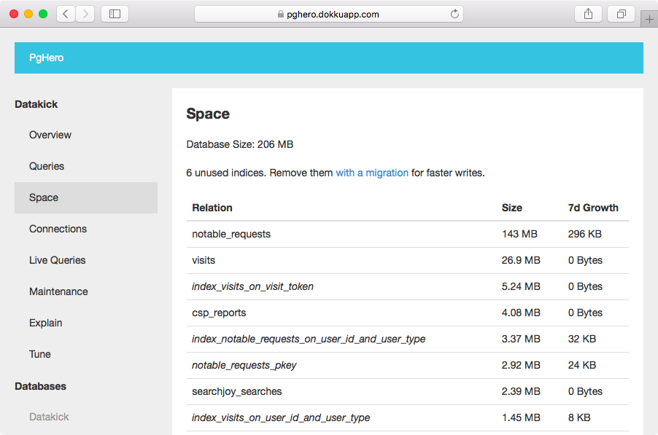Click index_notable_requests_on_user_id_and_user_type entry
The width and height of the screenshot is (658, 435).
[309, 339]
